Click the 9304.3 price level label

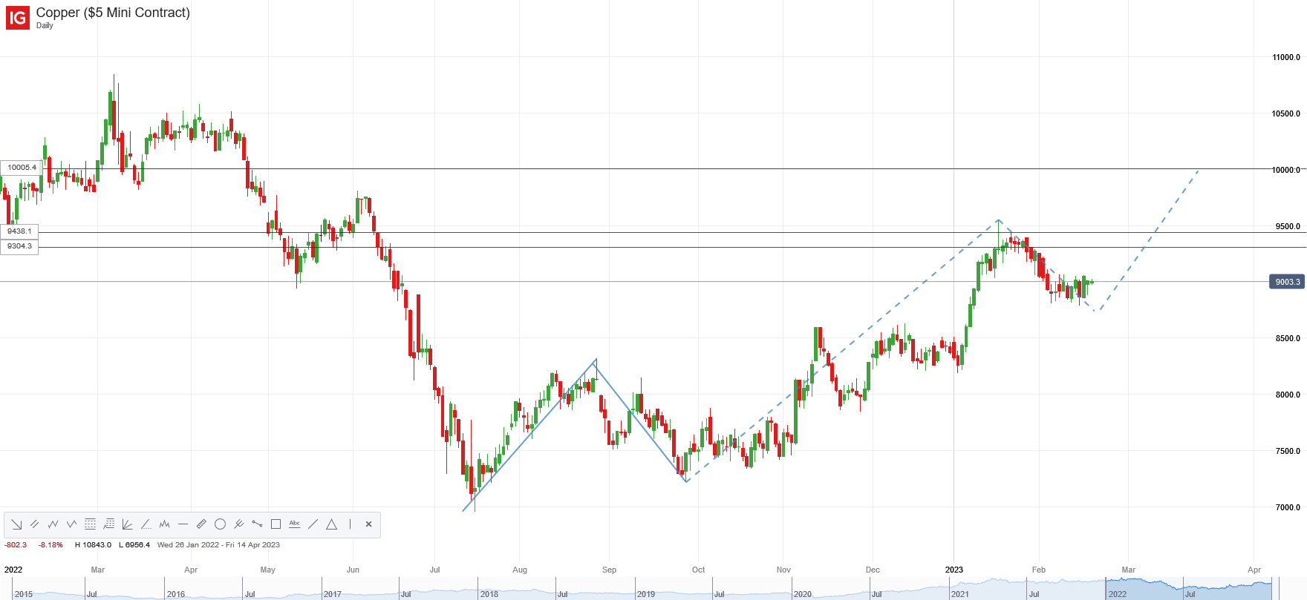pyautogui.click(x=19, y=246)
